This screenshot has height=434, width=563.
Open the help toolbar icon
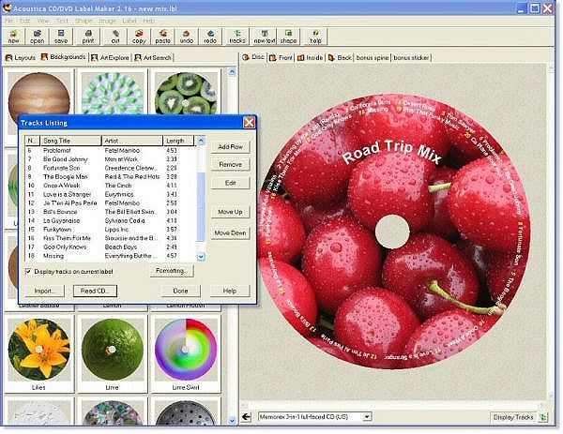[315, 37]
